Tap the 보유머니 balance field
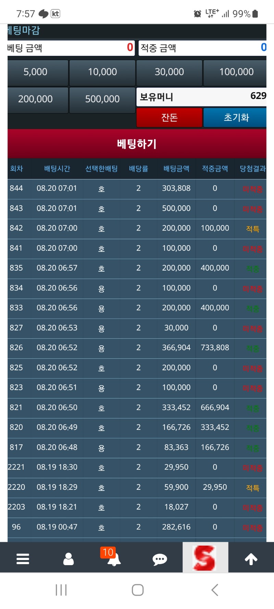 click(x=201, y=97)
